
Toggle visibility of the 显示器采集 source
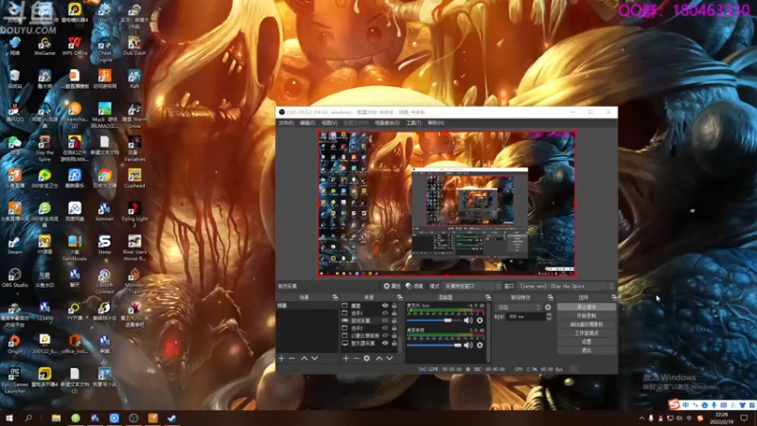pyautogui.click(x=385, y=343)
